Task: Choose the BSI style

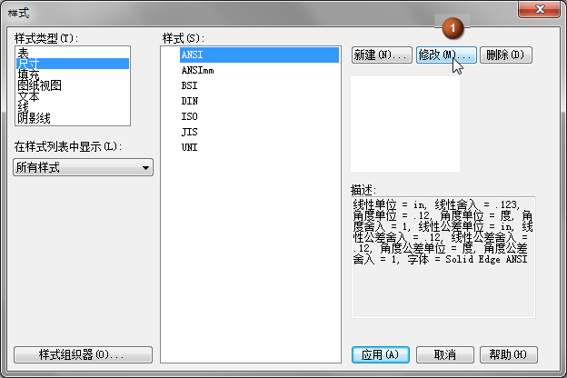Action: 189,85
